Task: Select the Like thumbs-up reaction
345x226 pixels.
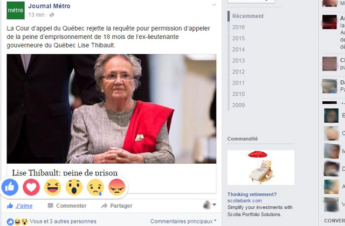Action: tap(10, 187)
